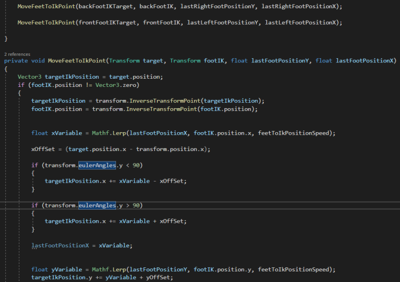Click the 'private' keyword
400x282 pixels.
click(16, 61)
